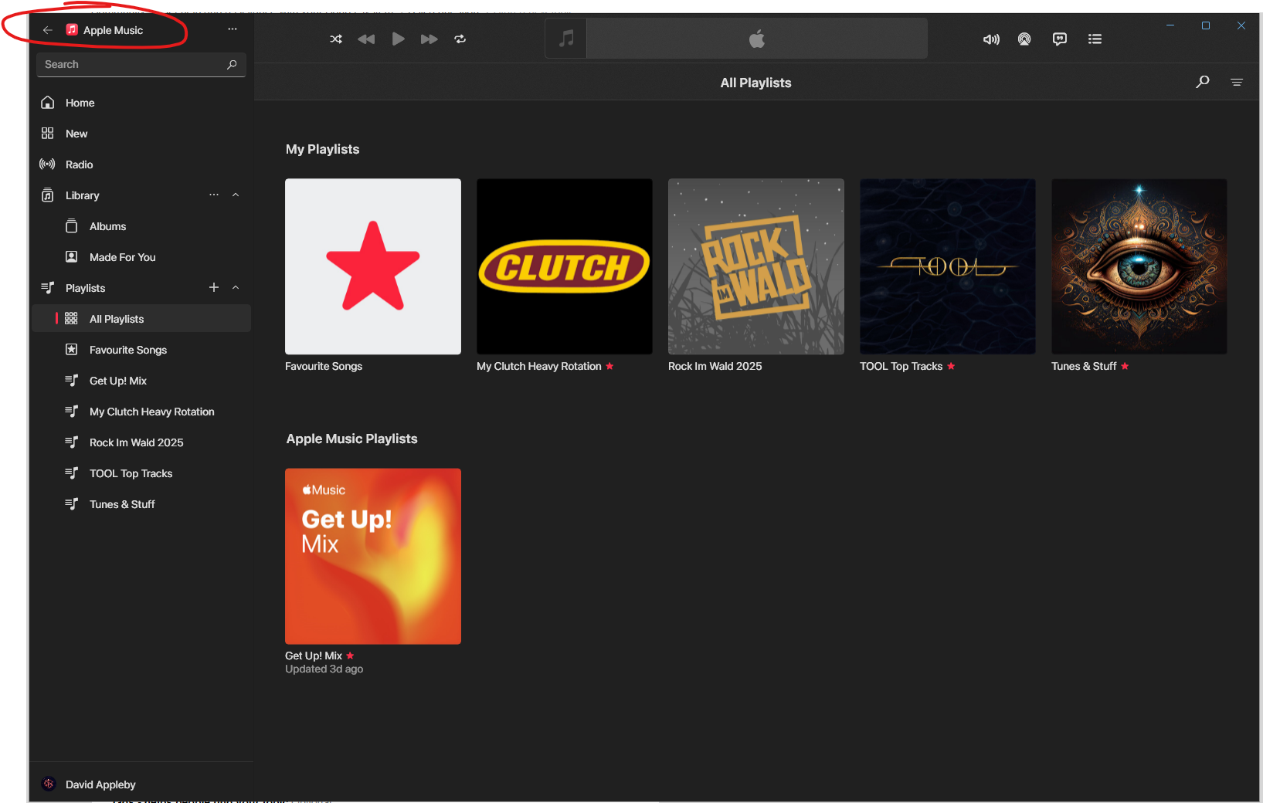Click the now-playing display with Apple logo
Image resolution: width=1263 pixels, height=803 pixels.
pyautogui.click(x=757, y=39)
